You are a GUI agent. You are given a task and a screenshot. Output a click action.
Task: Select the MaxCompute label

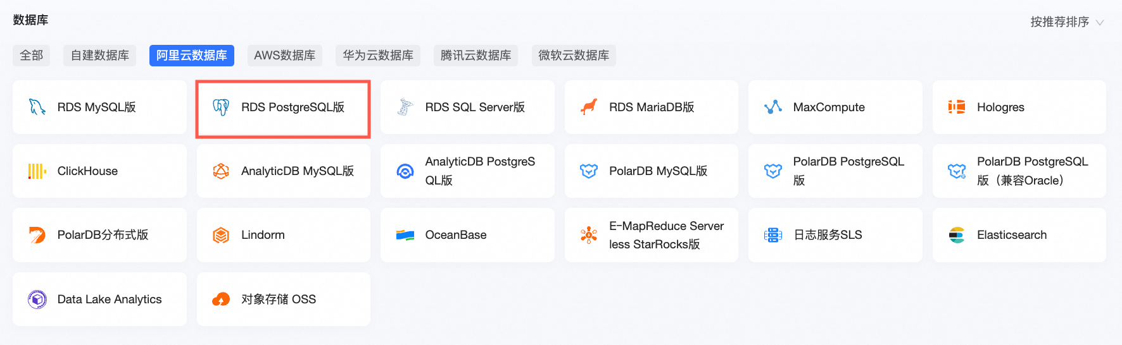tap(829, 107)
